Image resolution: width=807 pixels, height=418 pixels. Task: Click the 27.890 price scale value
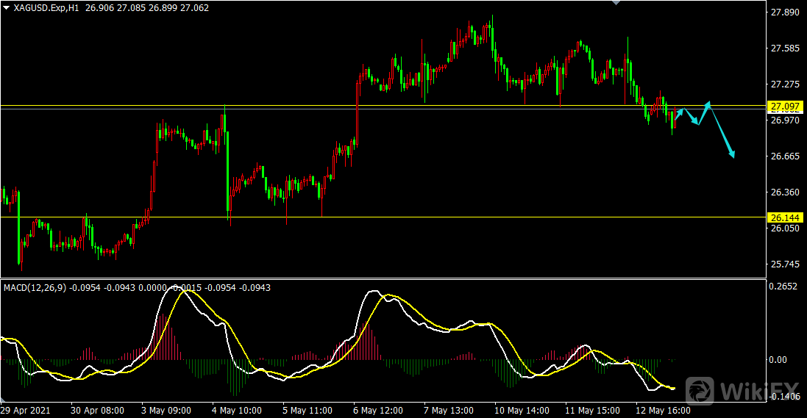point(785,12)
